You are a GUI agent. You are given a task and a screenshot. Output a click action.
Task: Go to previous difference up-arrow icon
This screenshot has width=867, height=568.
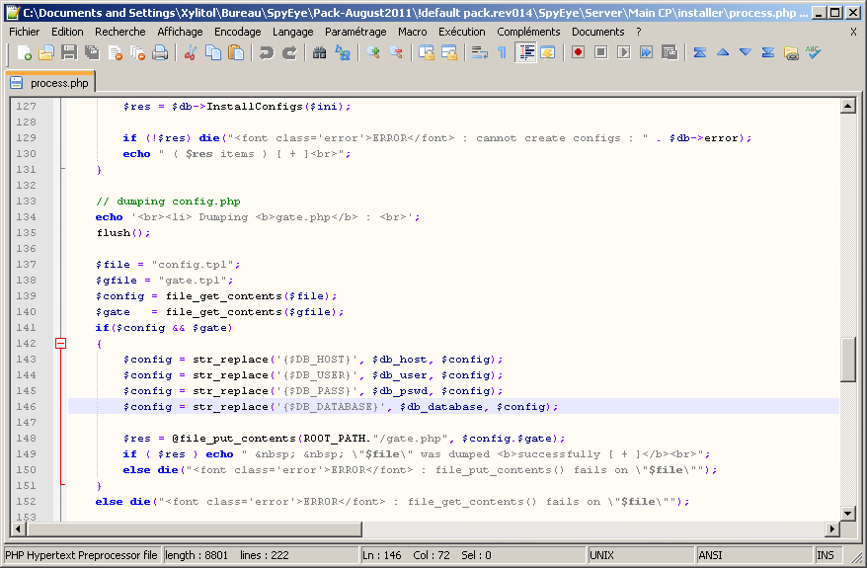(x=723, y=53)
